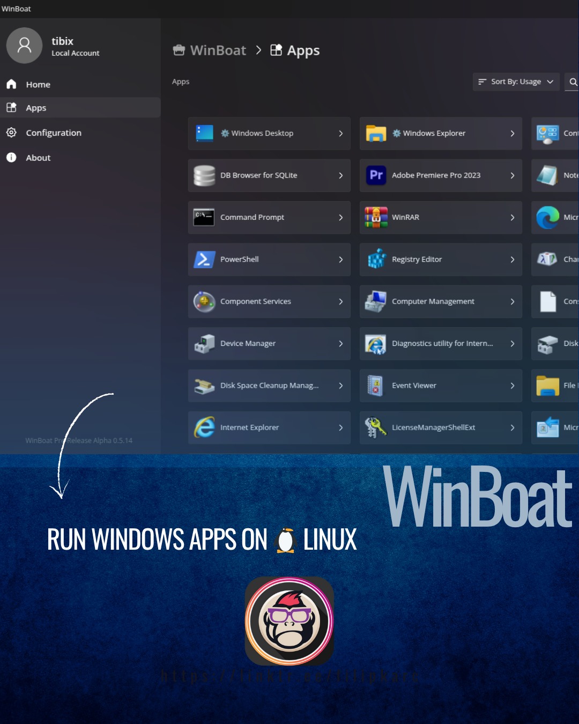Click the DB Browser for SQLite icon
Screen dimensions: 579x724
point(204,175)
